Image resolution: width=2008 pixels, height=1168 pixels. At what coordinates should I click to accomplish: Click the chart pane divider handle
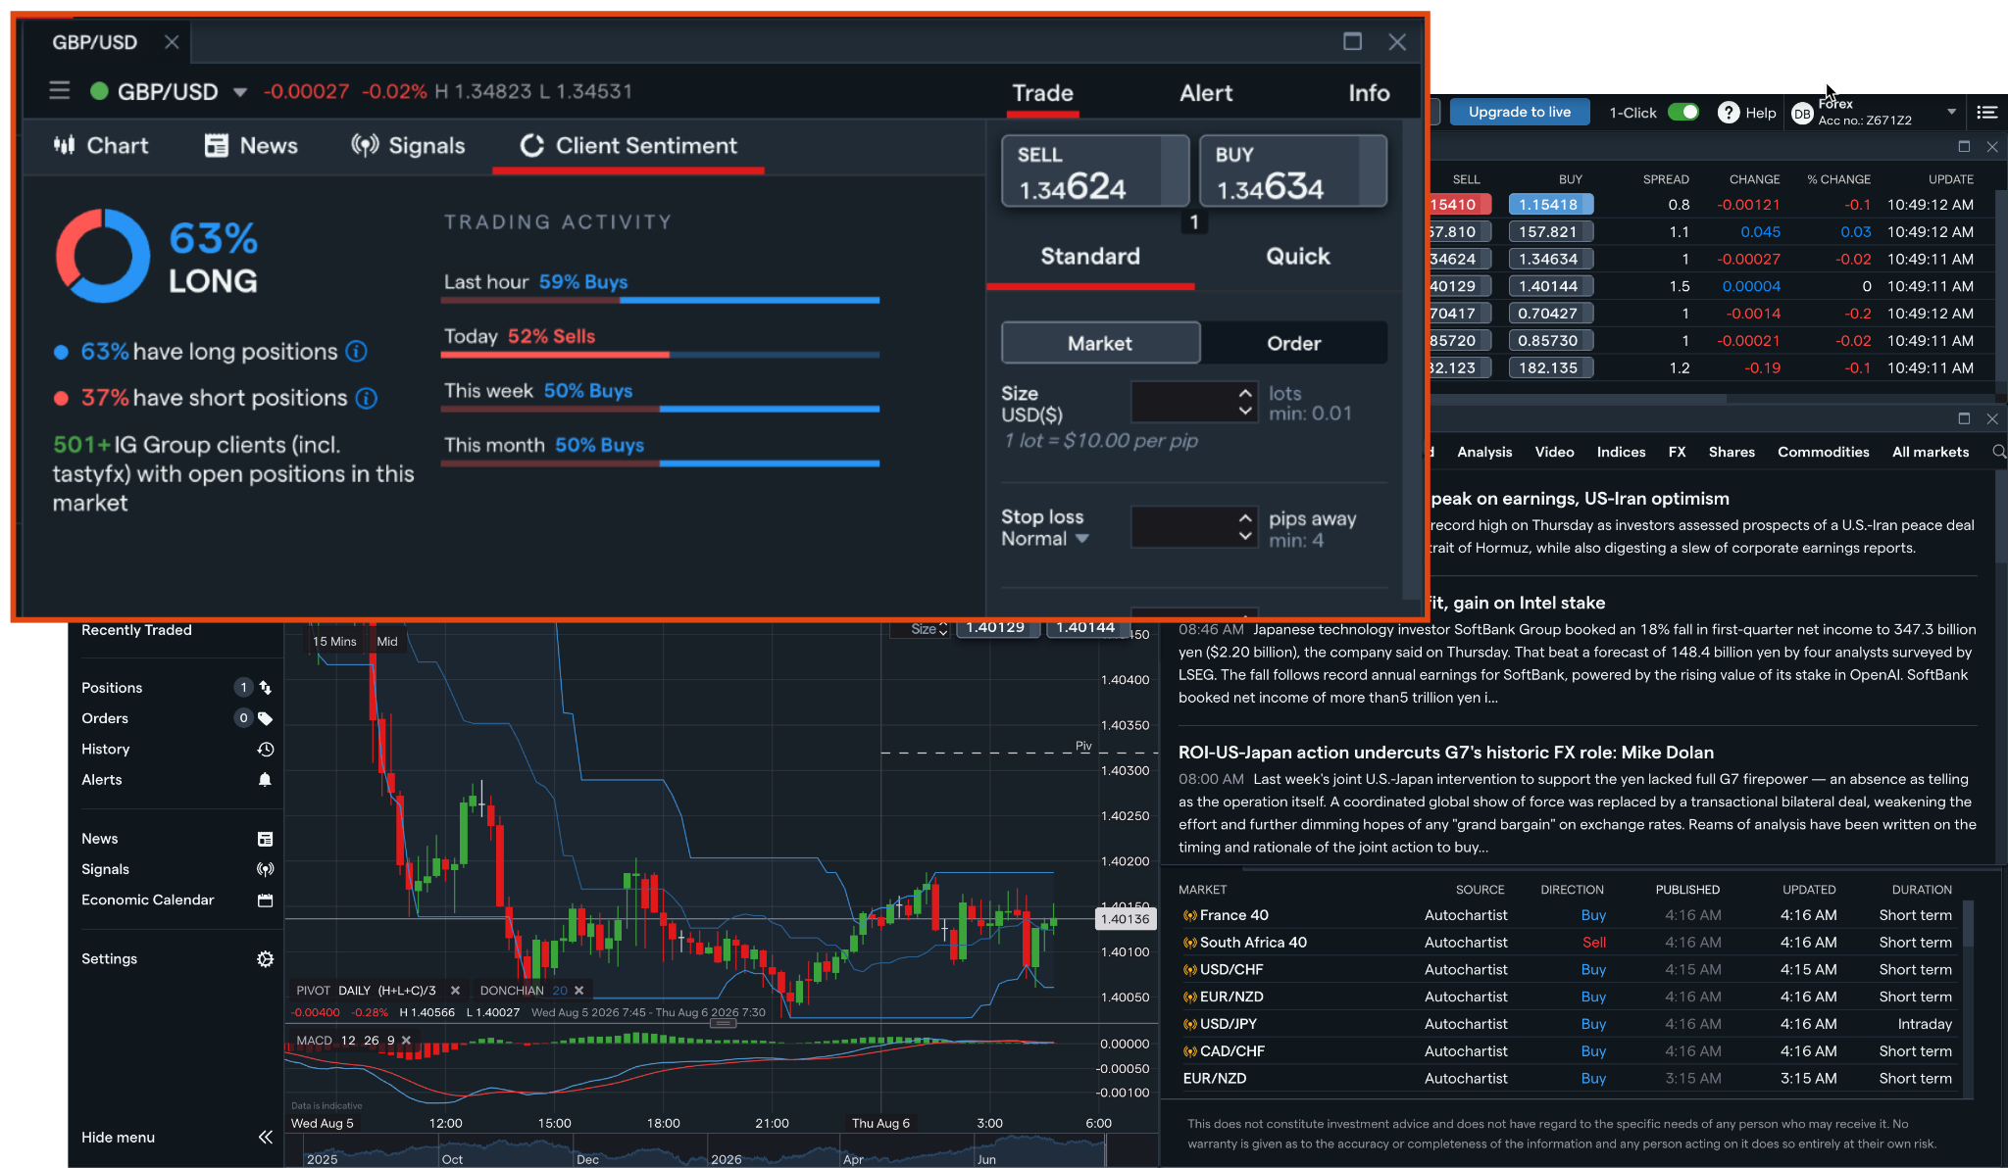tap(723, 1023)
